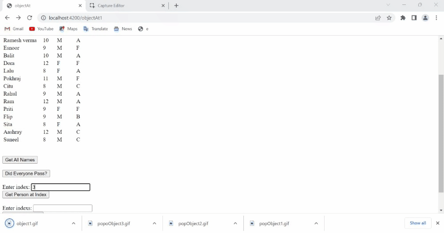Open new tab with plus button
The width and height of the screenshot is (444, 233).
tap(176, 6)
